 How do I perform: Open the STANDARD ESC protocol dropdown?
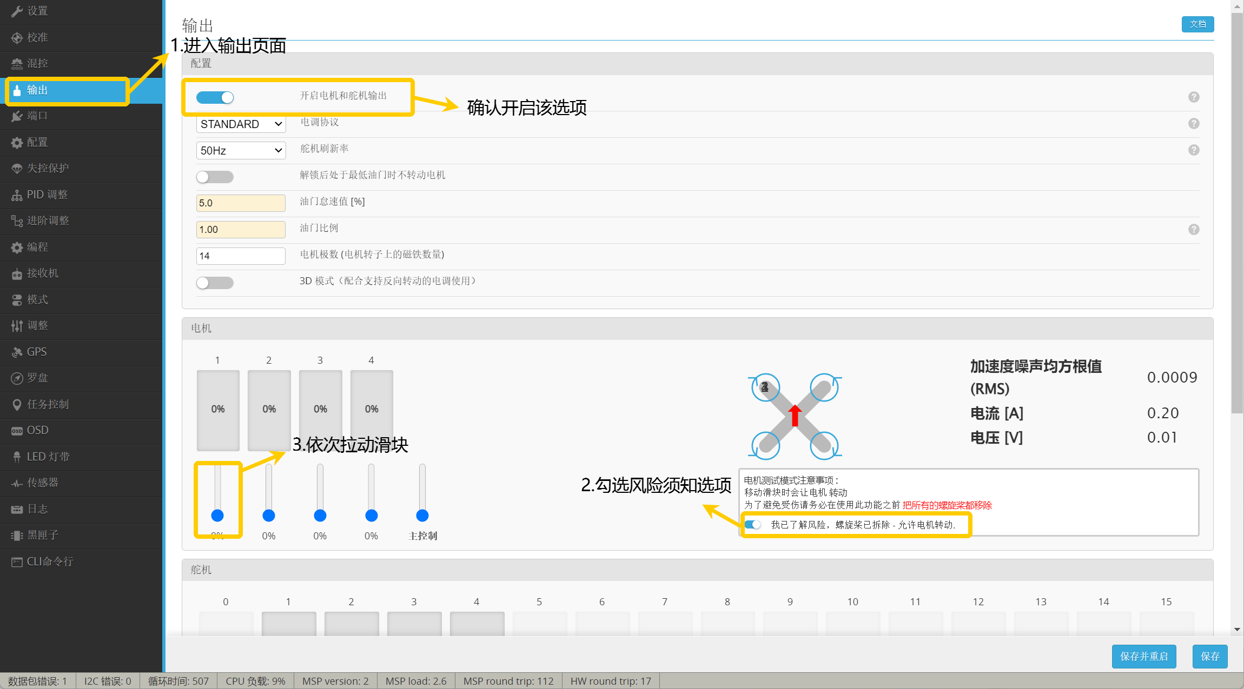tap(241, 124)
